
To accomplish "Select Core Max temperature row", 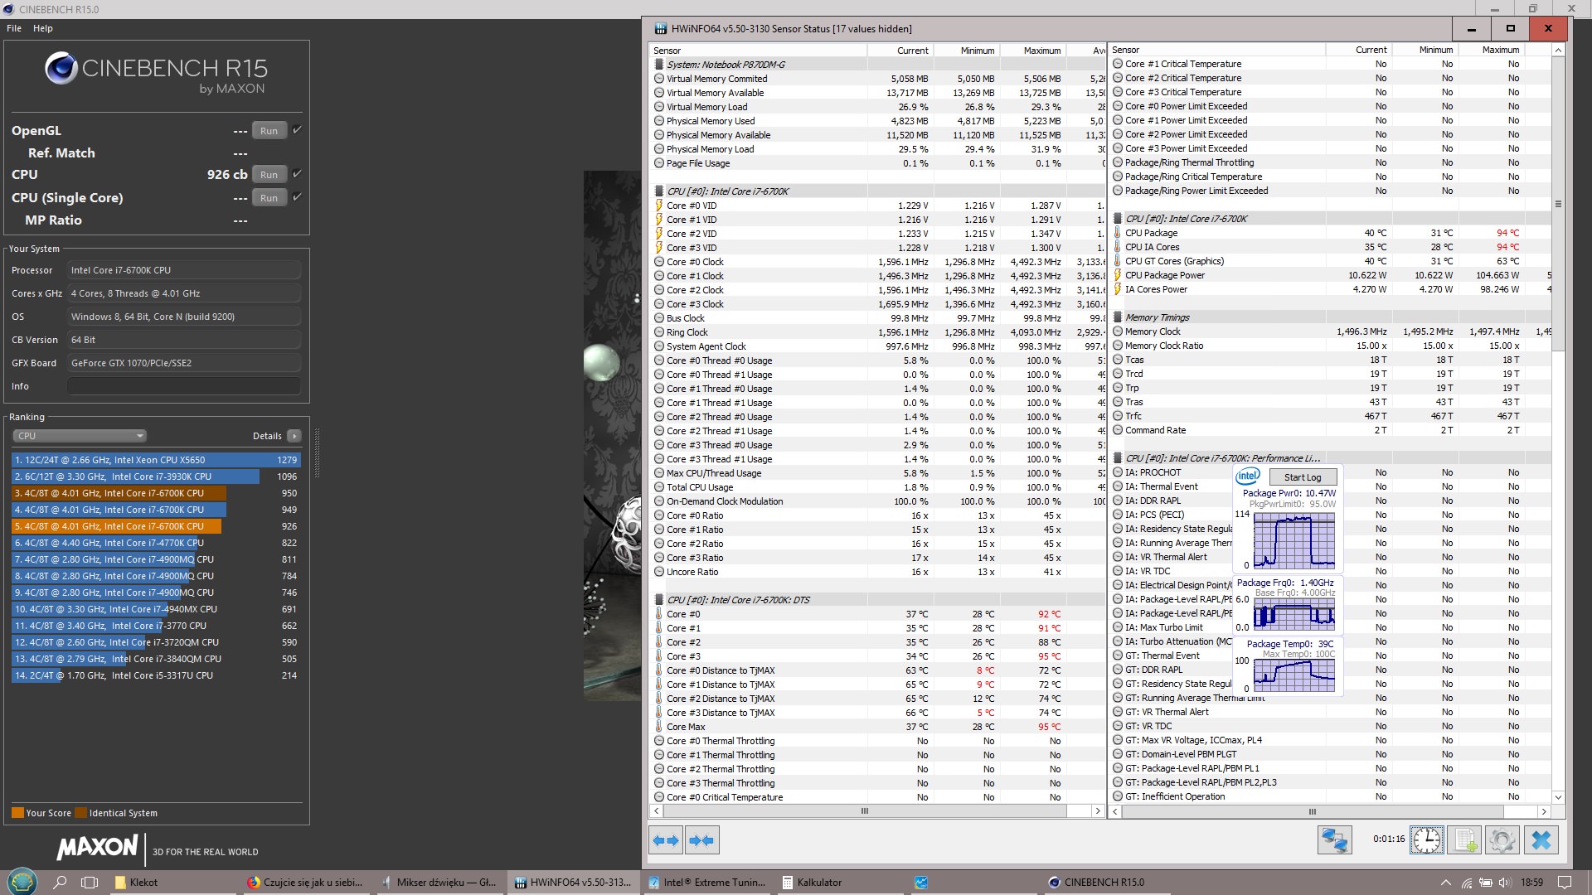I will point(878,727).
